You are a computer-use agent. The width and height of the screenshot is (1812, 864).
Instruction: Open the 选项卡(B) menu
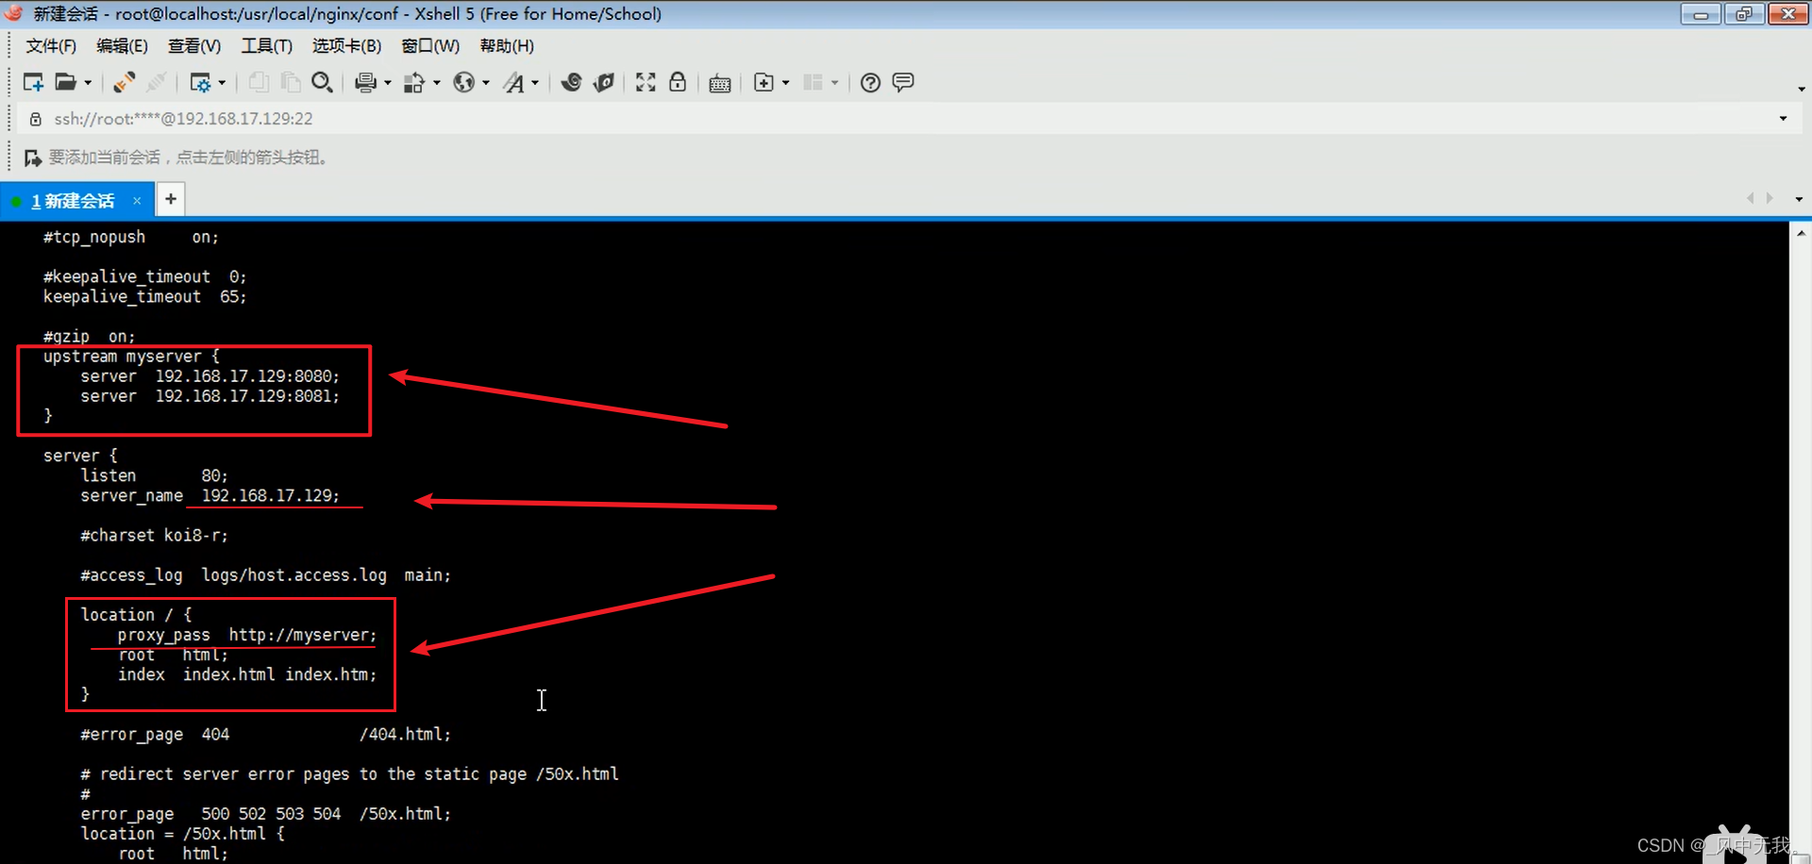click(346, 46)
